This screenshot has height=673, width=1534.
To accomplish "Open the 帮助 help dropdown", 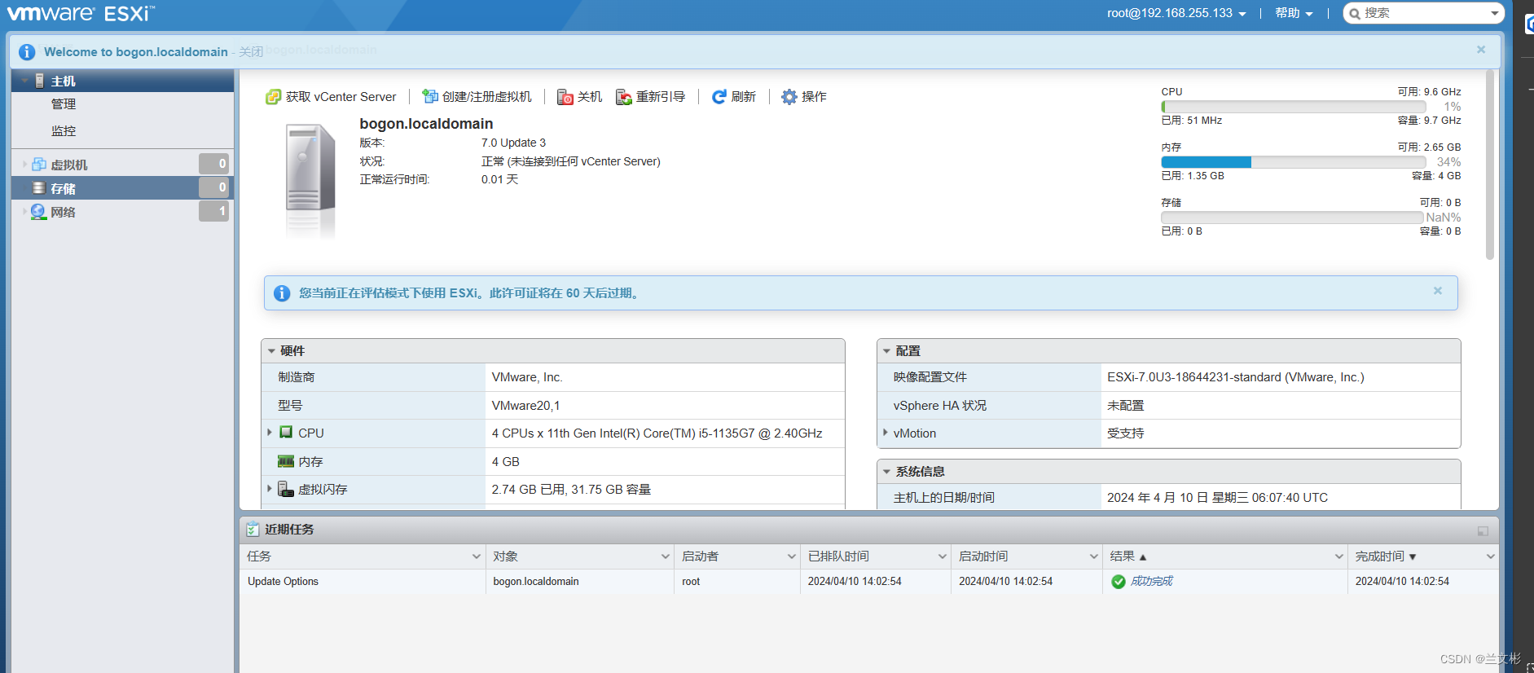I will pyautogui.click(x=1294, y=13).
